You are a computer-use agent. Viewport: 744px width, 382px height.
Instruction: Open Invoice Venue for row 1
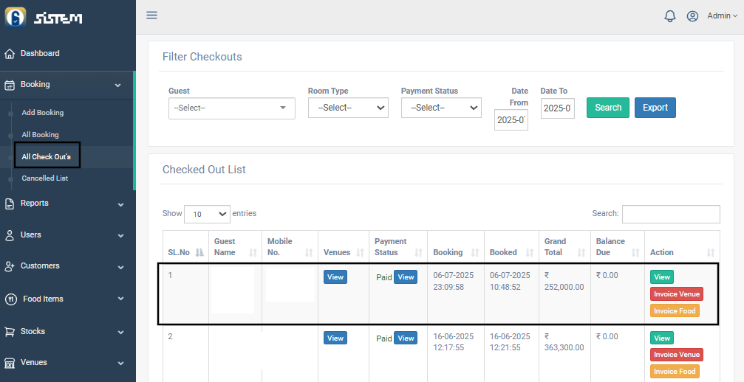pyautogui.click(x=677, y=294)
